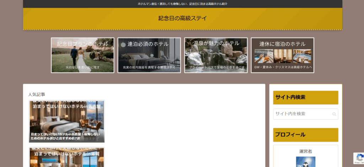Click the search magnifier icon
The image size is (364, 167).
pyautogui.click(x=334, y=114)
